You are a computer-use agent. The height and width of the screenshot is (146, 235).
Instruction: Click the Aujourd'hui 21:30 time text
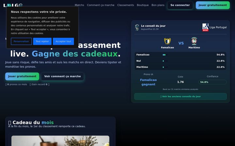point(150,29)
